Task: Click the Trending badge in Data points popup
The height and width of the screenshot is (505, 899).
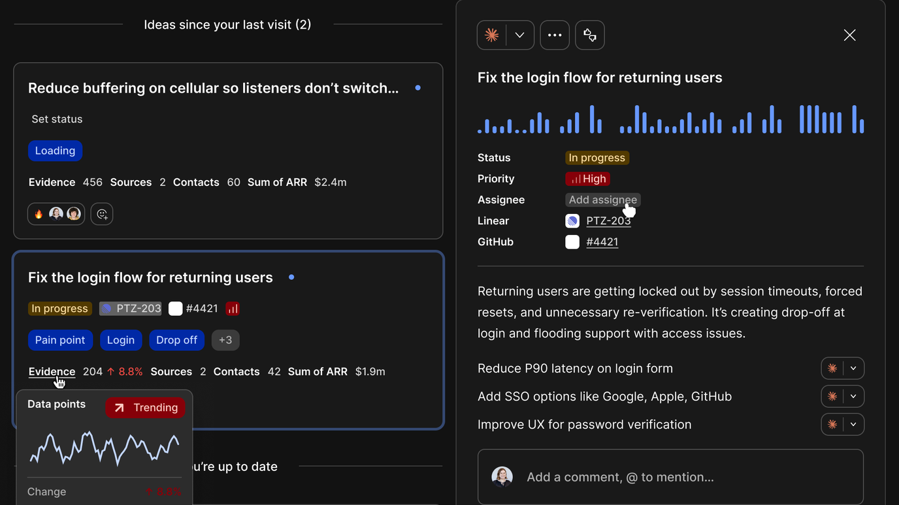Action: 146,408
